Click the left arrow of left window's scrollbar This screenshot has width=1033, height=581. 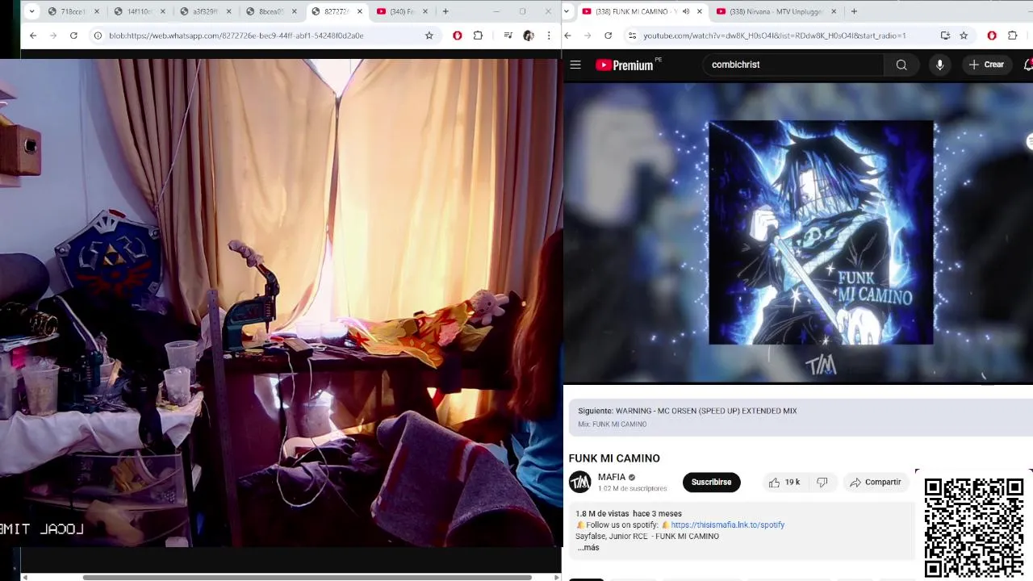[x=24, y=577]
